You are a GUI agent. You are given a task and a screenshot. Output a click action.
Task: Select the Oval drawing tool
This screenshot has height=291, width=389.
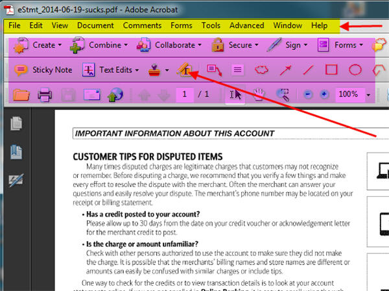point(355,70)
